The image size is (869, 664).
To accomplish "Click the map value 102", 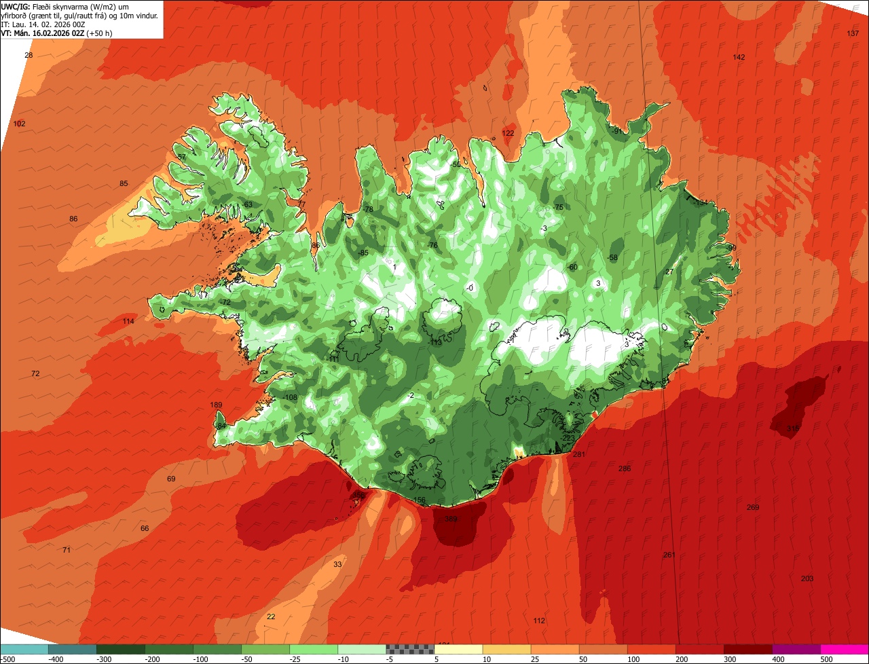I will click(19, 124).
